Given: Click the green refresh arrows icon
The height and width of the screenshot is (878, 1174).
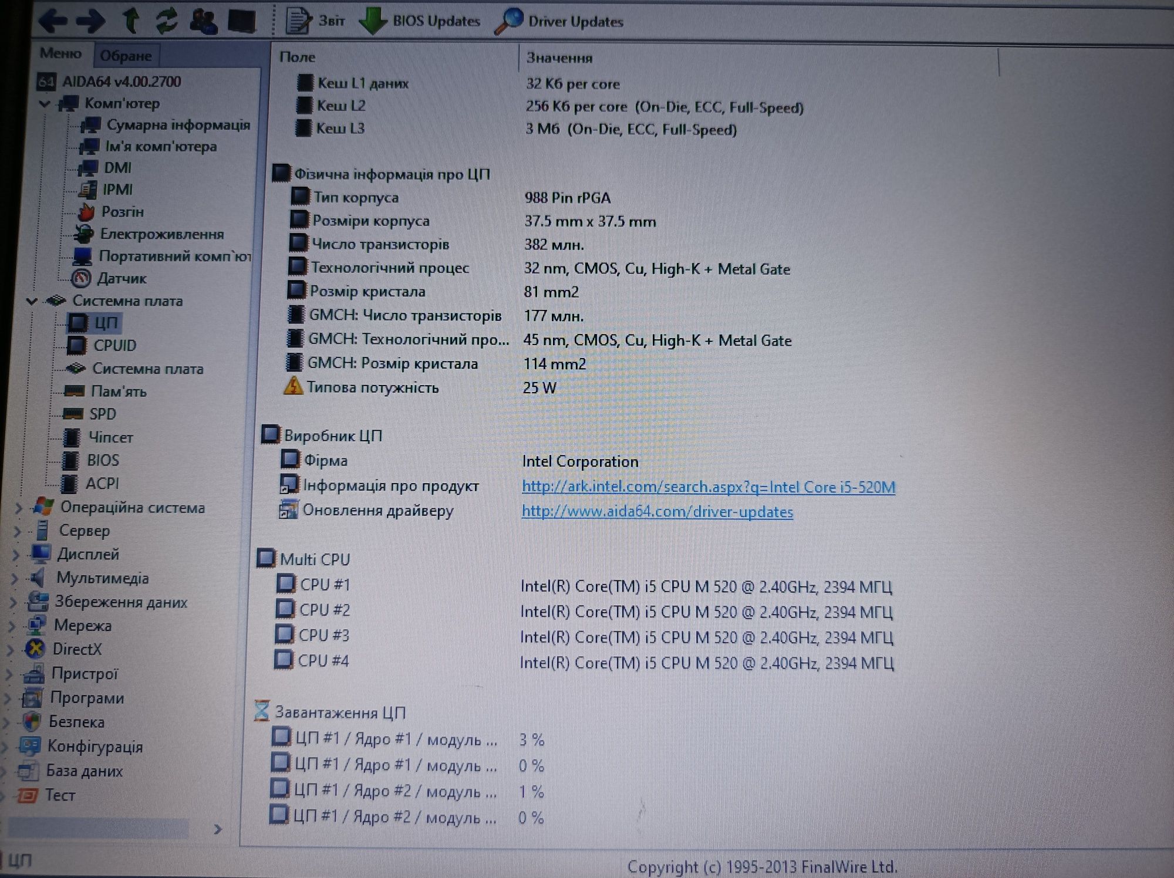Looking at the screenshot, I should (167, 21).
